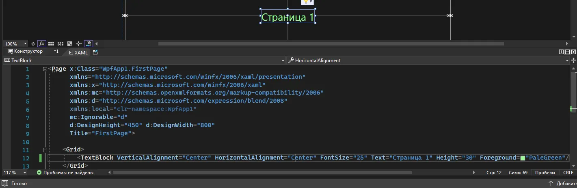The height and width of the screenshot is (188, 577).
Task: Collapse the Grid element outlining node
Action: point(45,150)
